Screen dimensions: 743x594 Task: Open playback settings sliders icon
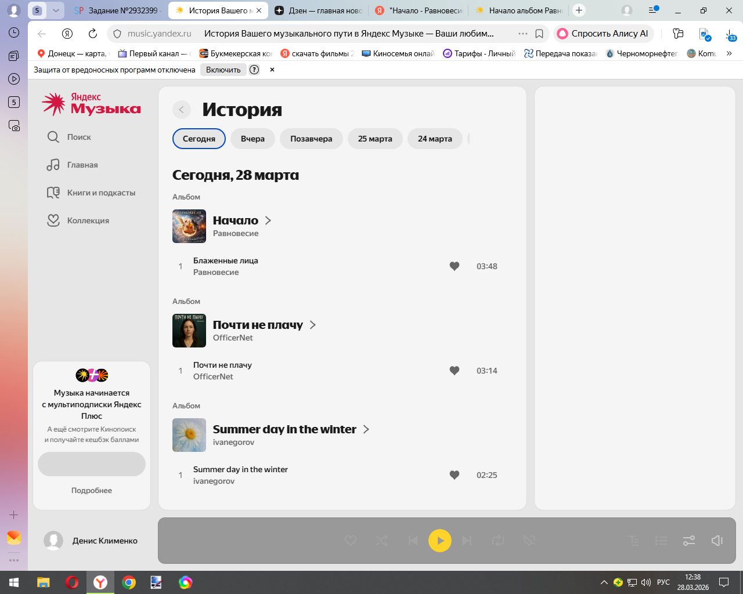[689, 541]
